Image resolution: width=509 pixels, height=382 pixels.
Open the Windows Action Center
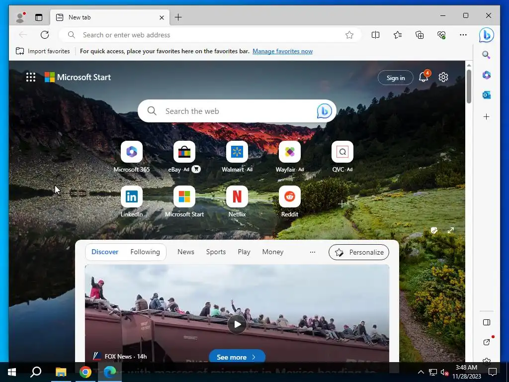[493, 372]
